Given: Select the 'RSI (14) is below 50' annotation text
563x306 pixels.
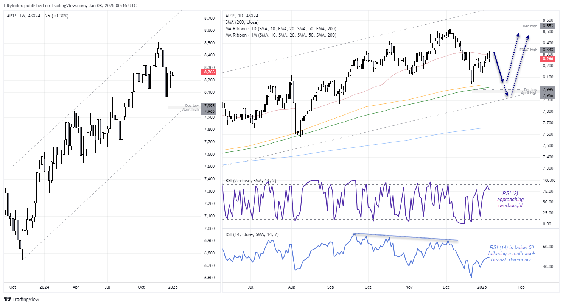Looking at the screenshot, I should pyautogui.click(x=512, y=253).
